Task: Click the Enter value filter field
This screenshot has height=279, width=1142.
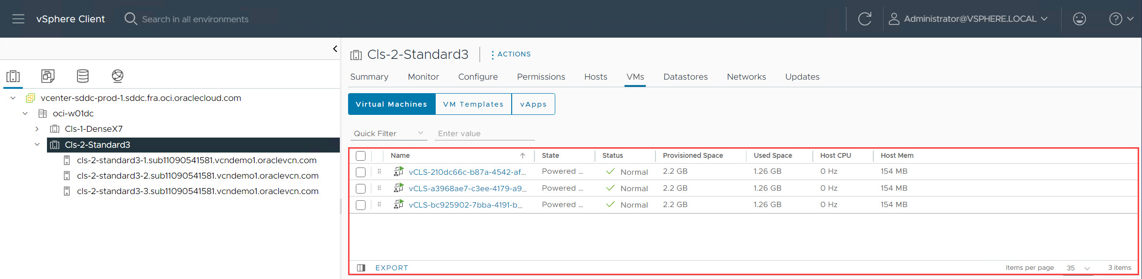Action: point(485,133)
